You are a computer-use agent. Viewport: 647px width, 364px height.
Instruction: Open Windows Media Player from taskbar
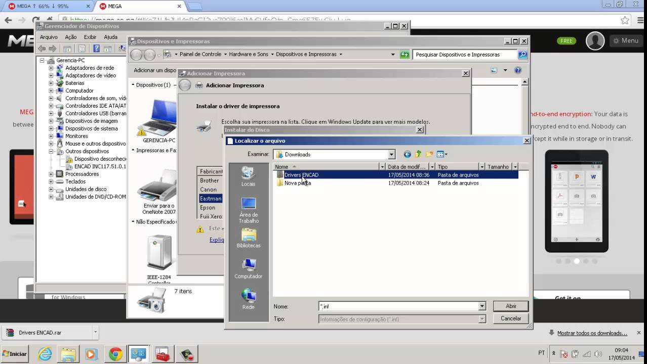pos(92,354)
